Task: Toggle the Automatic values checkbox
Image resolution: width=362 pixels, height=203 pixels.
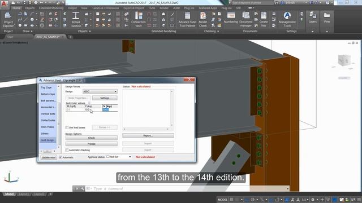Action: tap(89, 103)
